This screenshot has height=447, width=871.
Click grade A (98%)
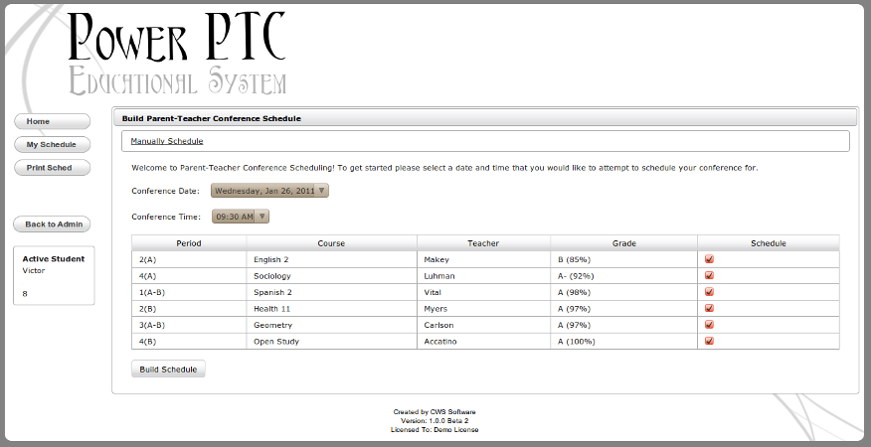tap(574, 292)
